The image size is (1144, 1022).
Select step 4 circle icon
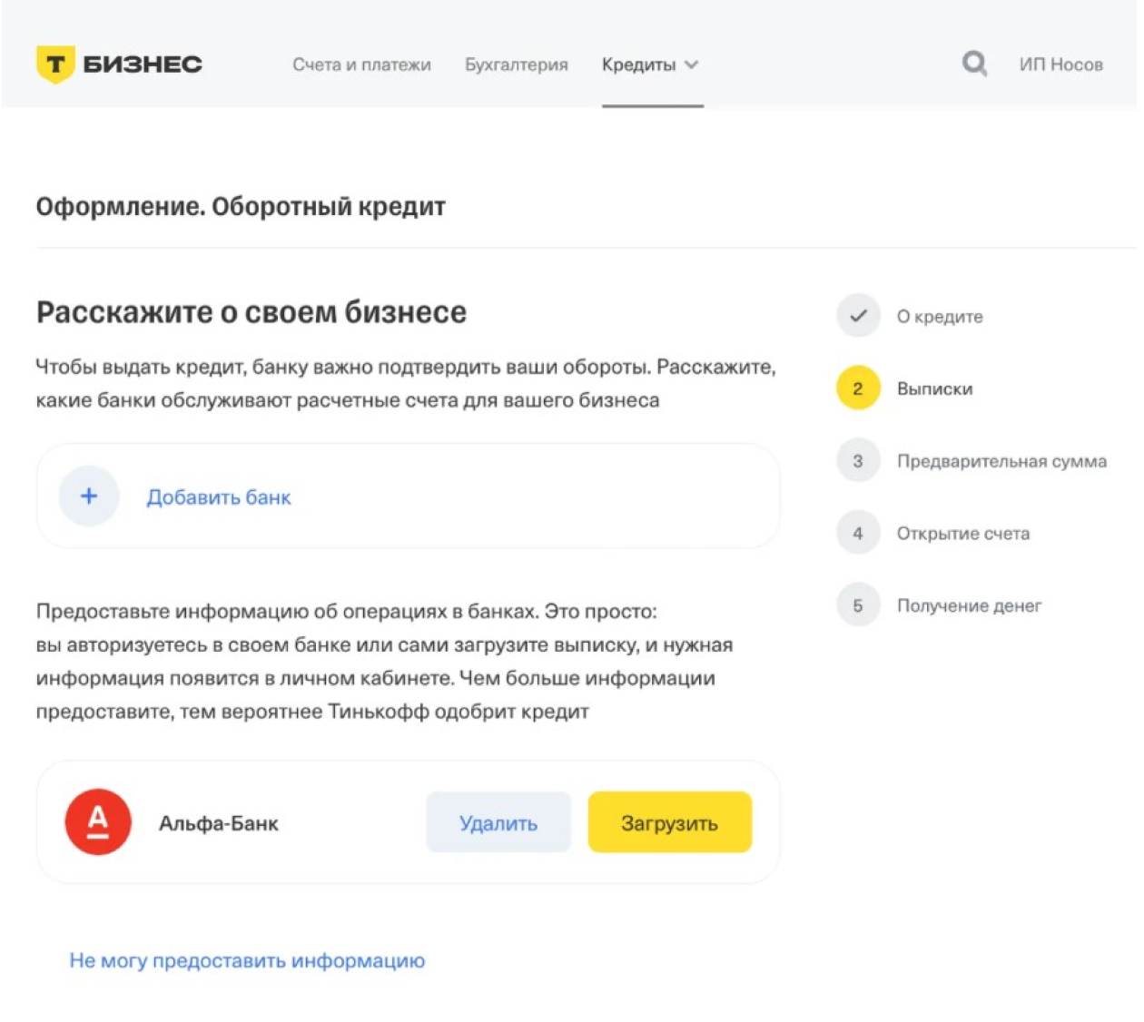tap(858, 534)
